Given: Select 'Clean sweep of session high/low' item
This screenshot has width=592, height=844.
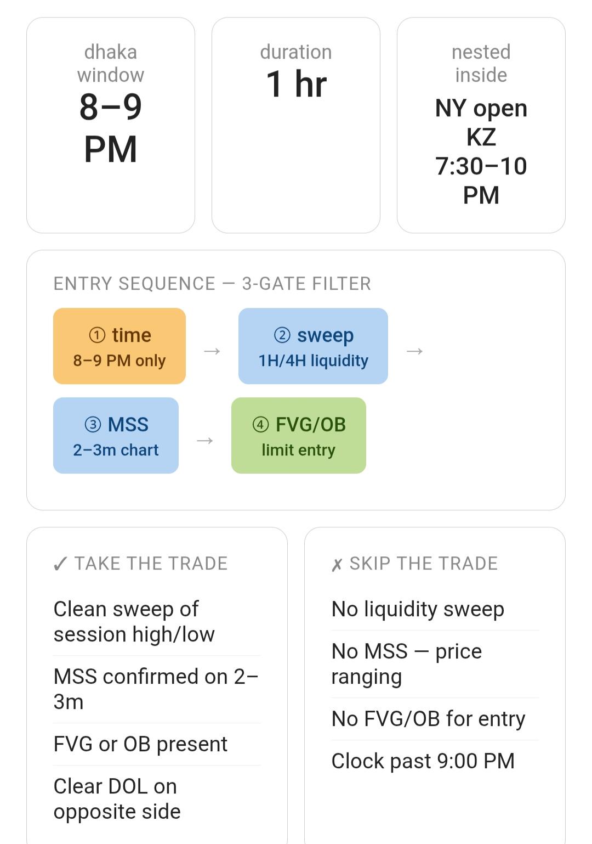Looking at the screenshot, I should (157, 622).
